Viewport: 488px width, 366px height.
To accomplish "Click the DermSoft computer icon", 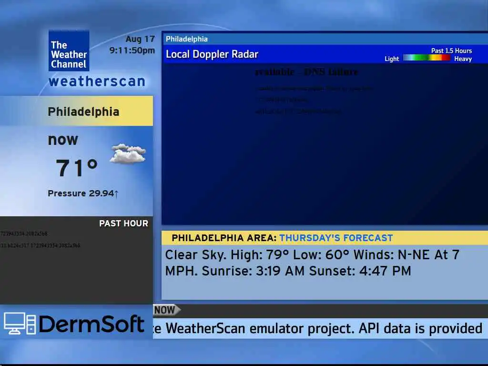I will 20,324.
